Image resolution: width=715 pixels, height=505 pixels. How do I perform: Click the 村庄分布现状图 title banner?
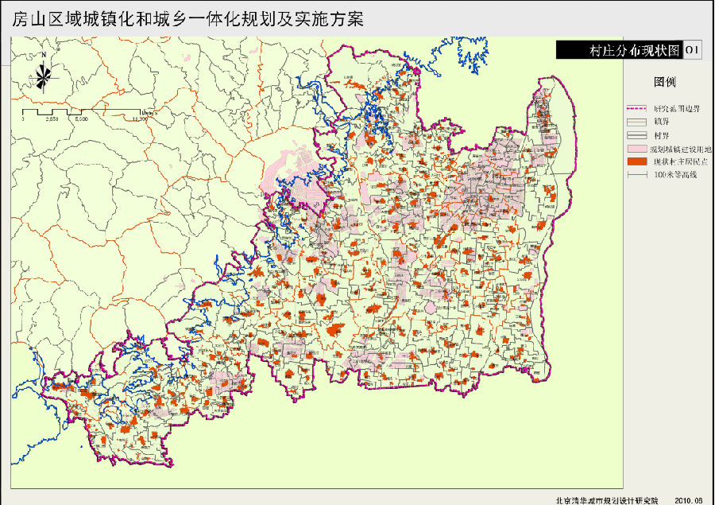click(x=619, y=50)
